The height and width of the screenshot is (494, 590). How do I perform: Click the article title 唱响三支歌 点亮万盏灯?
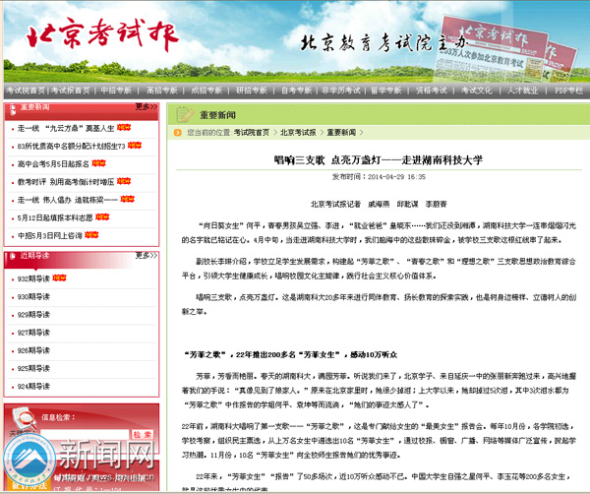point(379,160)
